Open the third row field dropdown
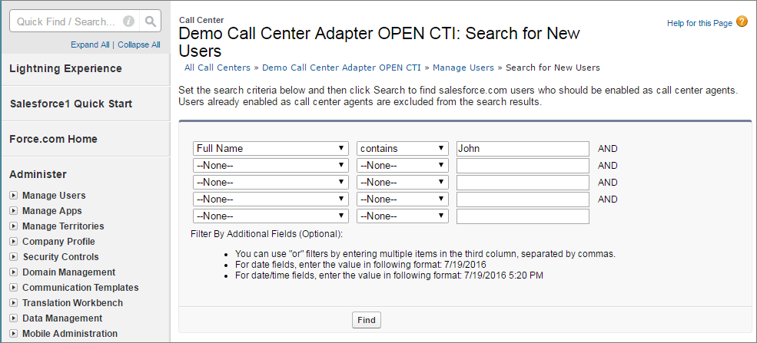Viewport: 757px width, 343px height. (x=271, y=183)
